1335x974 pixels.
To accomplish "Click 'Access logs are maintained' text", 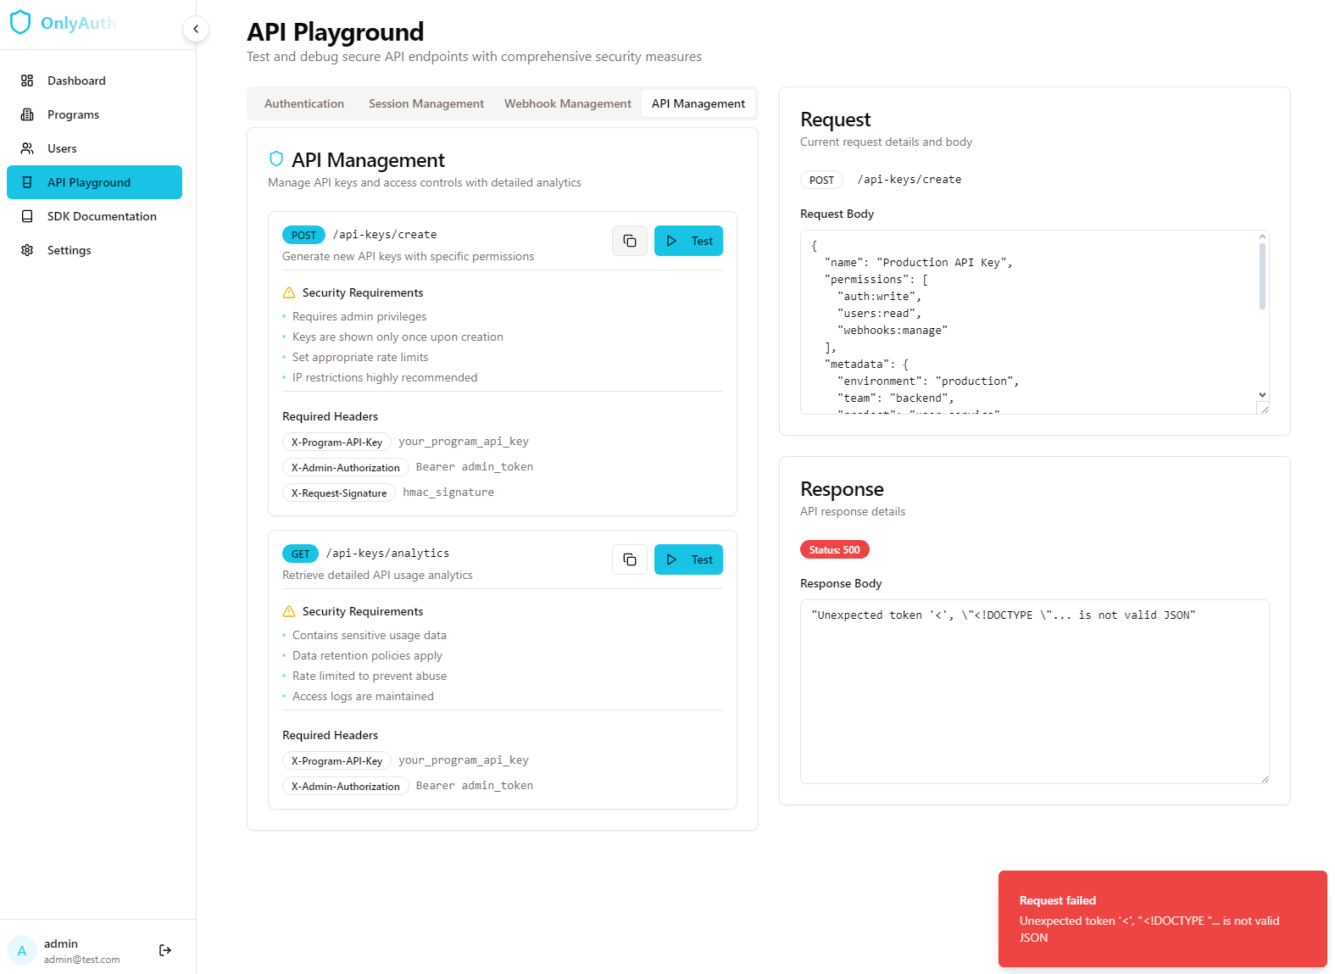I will coord(363,696).
